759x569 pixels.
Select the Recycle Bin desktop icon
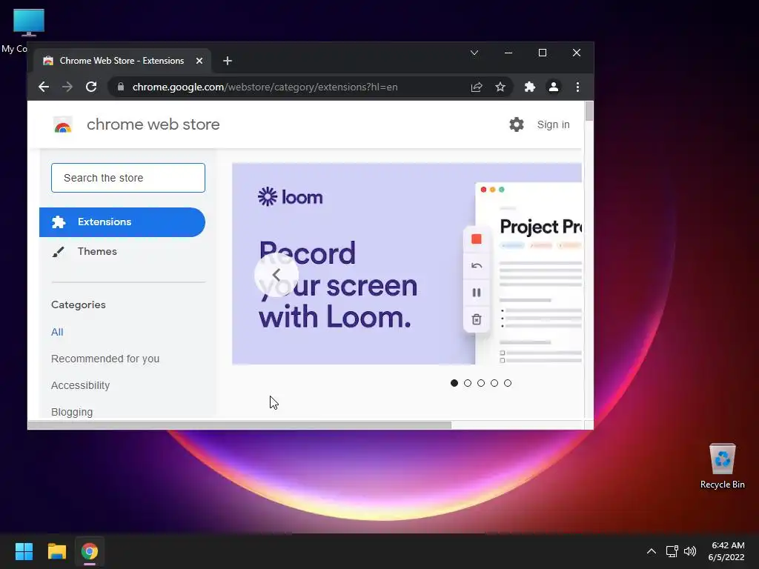(x=722, y=466)
